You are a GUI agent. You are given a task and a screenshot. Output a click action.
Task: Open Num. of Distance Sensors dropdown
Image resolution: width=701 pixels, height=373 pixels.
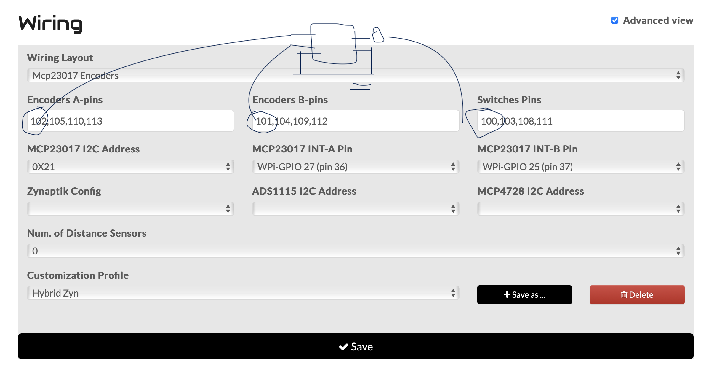(356, 251)
